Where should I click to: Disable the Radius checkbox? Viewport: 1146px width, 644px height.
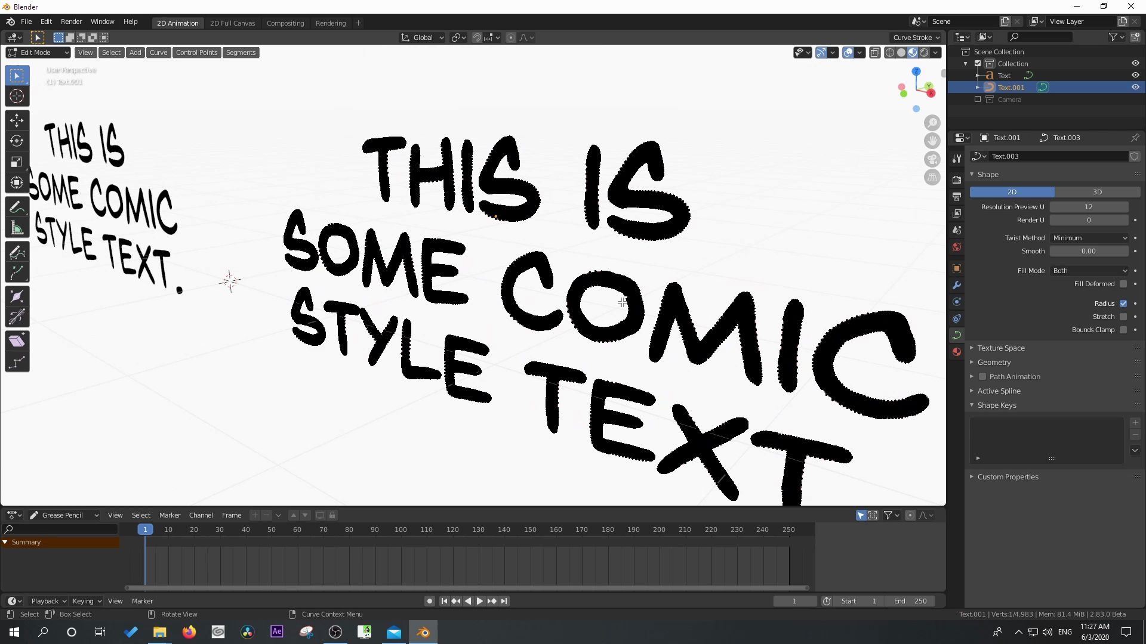tap(1123, 304)
